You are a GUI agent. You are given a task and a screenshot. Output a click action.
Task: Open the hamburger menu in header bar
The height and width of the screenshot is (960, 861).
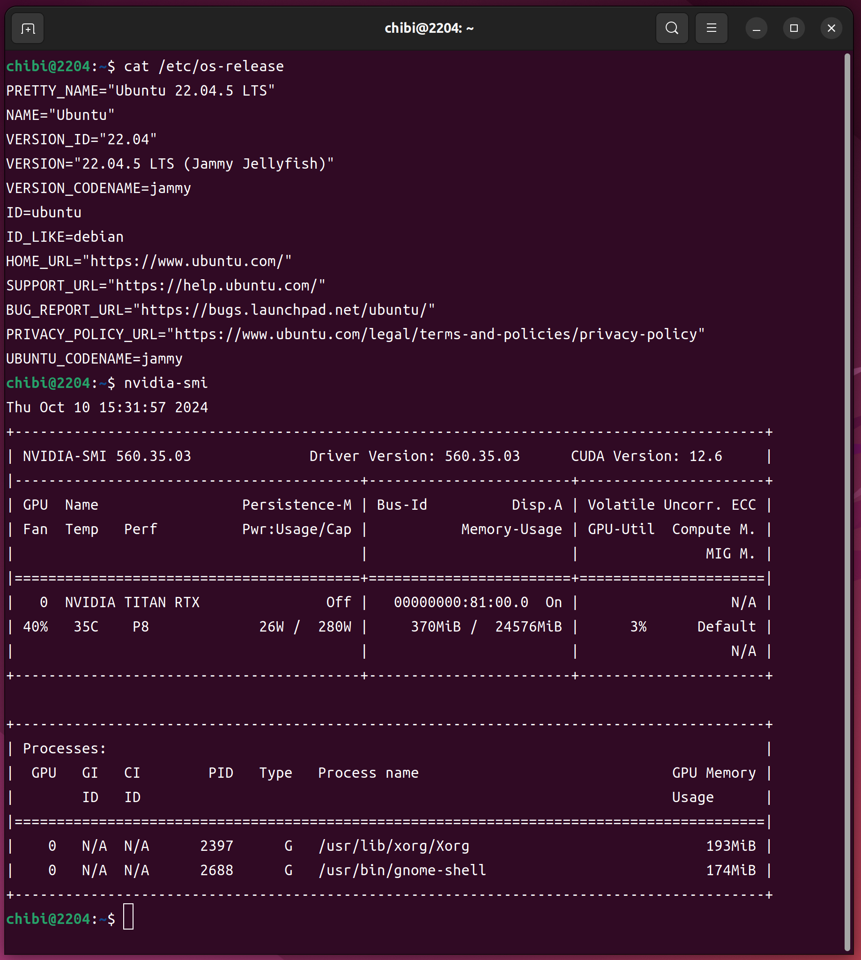pyautogui.click(x=711, y=29)
